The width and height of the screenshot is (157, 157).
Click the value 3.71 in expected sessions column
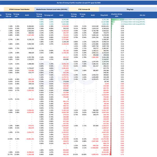pyautogui.click(x=122, y=22)
